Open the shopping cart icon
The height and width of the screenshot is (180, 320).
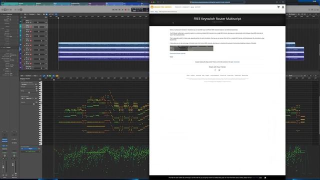tap(278, 7)
